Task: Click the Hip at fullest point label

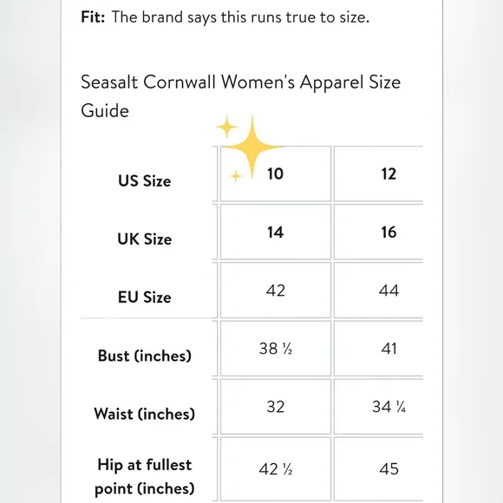Action: [x=145, y=477]
